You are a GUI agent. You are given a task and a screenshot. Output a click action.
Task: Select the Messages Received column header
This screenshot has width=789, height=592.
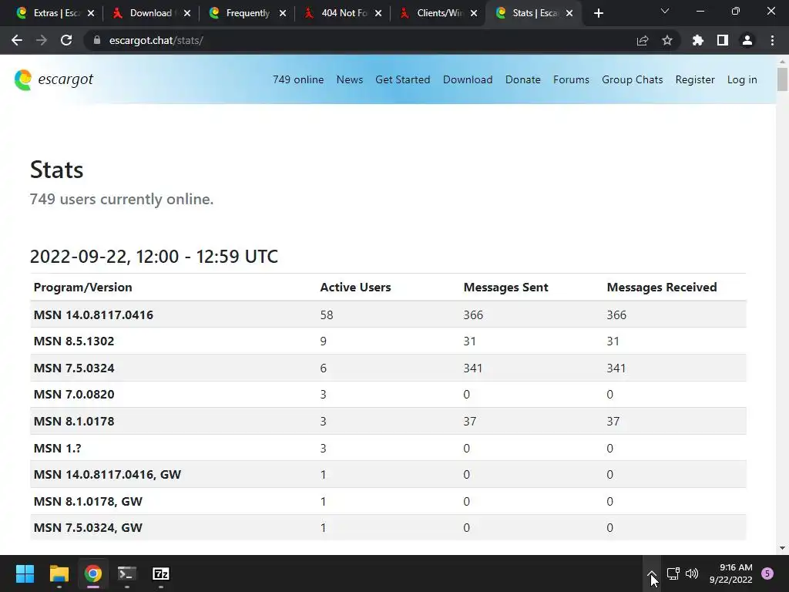click(662, 288)
